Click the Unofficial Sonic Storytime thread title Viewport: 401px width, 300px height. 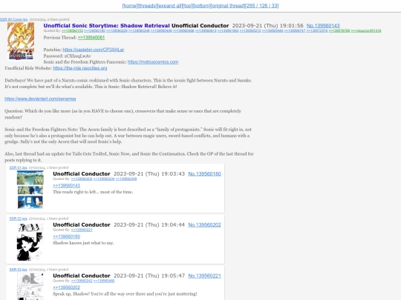pyautogui.click(x=107, y=26)
